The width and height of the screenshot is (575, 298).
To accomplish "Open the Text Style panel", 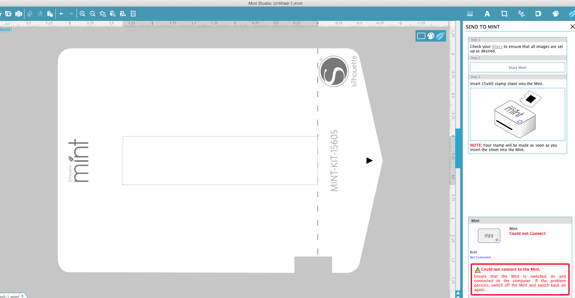I will click(x=487, y=14).
